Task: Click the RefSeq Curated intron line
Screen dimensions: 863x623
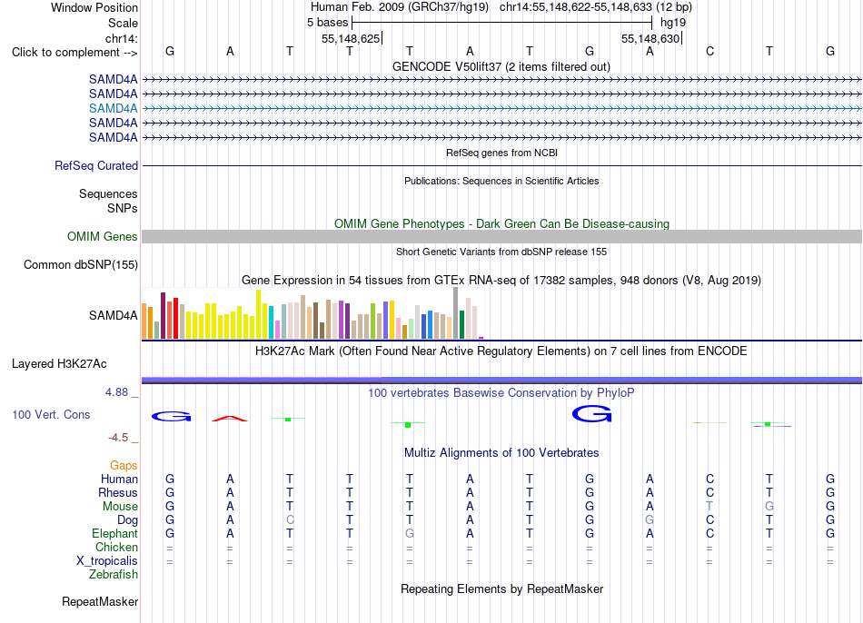Action: (501, 165)
